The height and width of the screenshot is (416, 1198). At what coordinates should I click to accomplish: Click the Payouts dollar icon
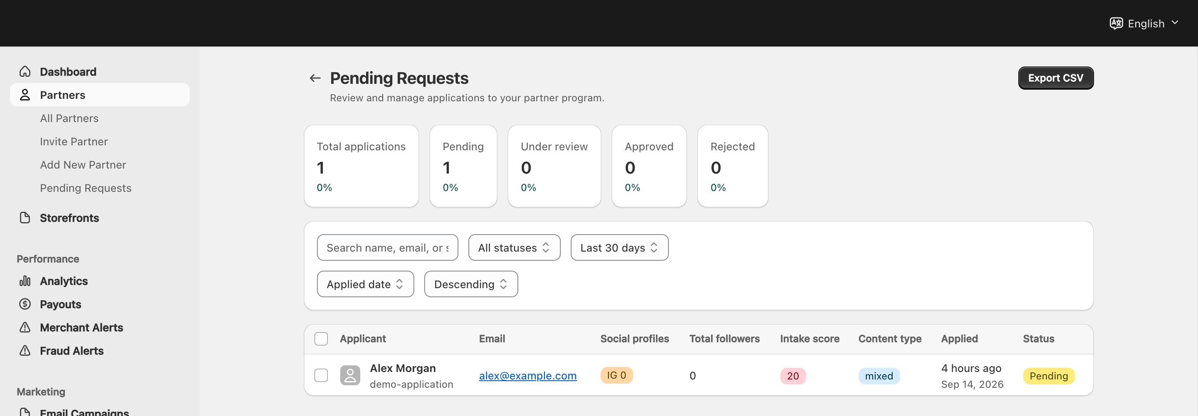[25, 304]
